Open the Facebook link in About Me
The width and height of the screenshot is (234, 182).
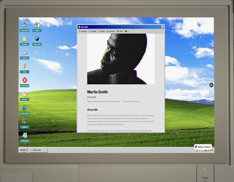coord(111,31)
